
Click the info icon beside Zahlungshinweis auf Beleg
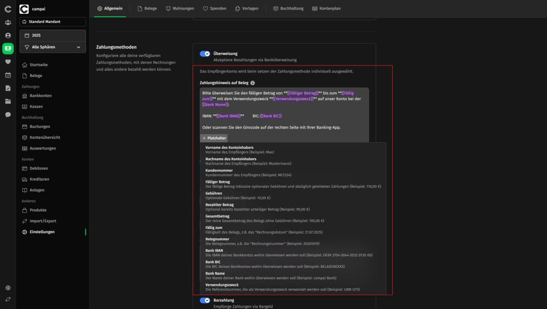[x=253, y=83]
